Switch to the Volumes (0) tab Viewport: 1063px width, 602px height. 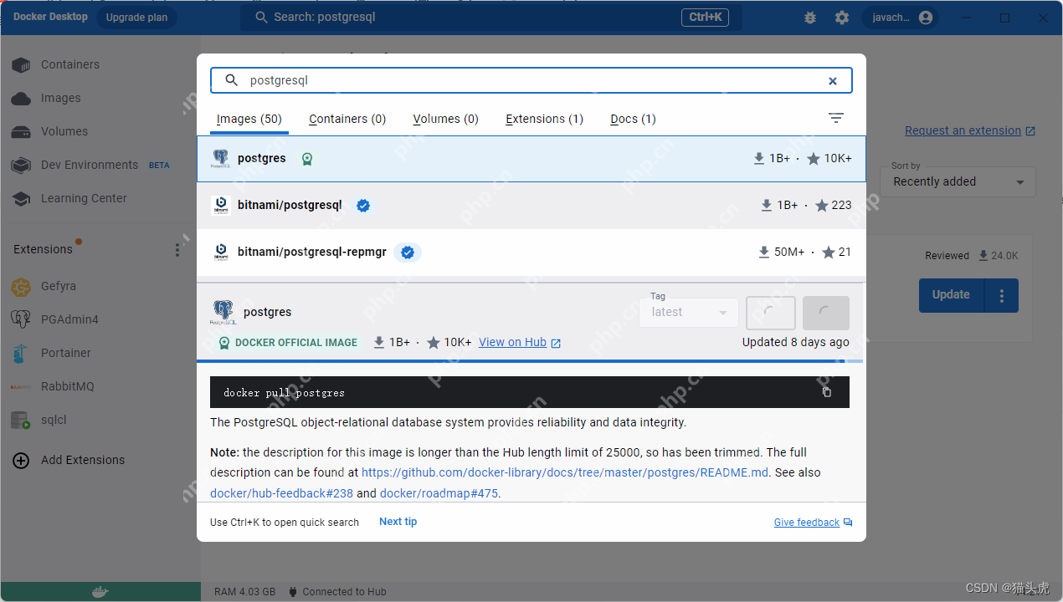pos(446,119)
